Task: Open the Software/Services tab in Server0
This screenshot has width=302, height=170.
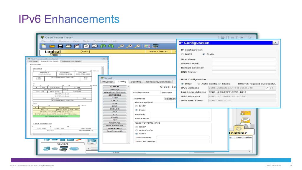Action: coord(158,82)
